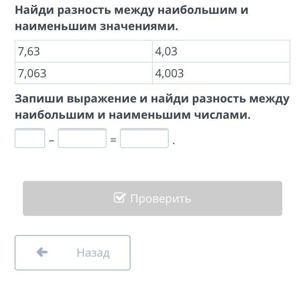Click the period after the result box
The height and width of the screenshot is (305, 305).
point(174,143)
